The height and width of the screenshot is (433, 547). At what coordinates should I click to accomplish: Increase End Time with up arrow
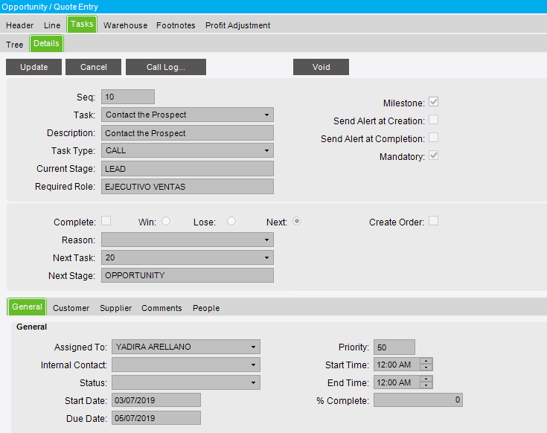click(x=426, y=379)
